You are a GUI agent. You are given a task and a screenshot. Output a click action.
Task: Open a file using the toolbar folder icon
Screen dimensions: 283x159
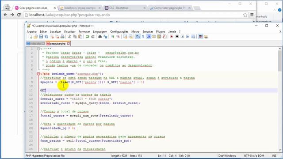pyautogui.click(x=35, y=37)
